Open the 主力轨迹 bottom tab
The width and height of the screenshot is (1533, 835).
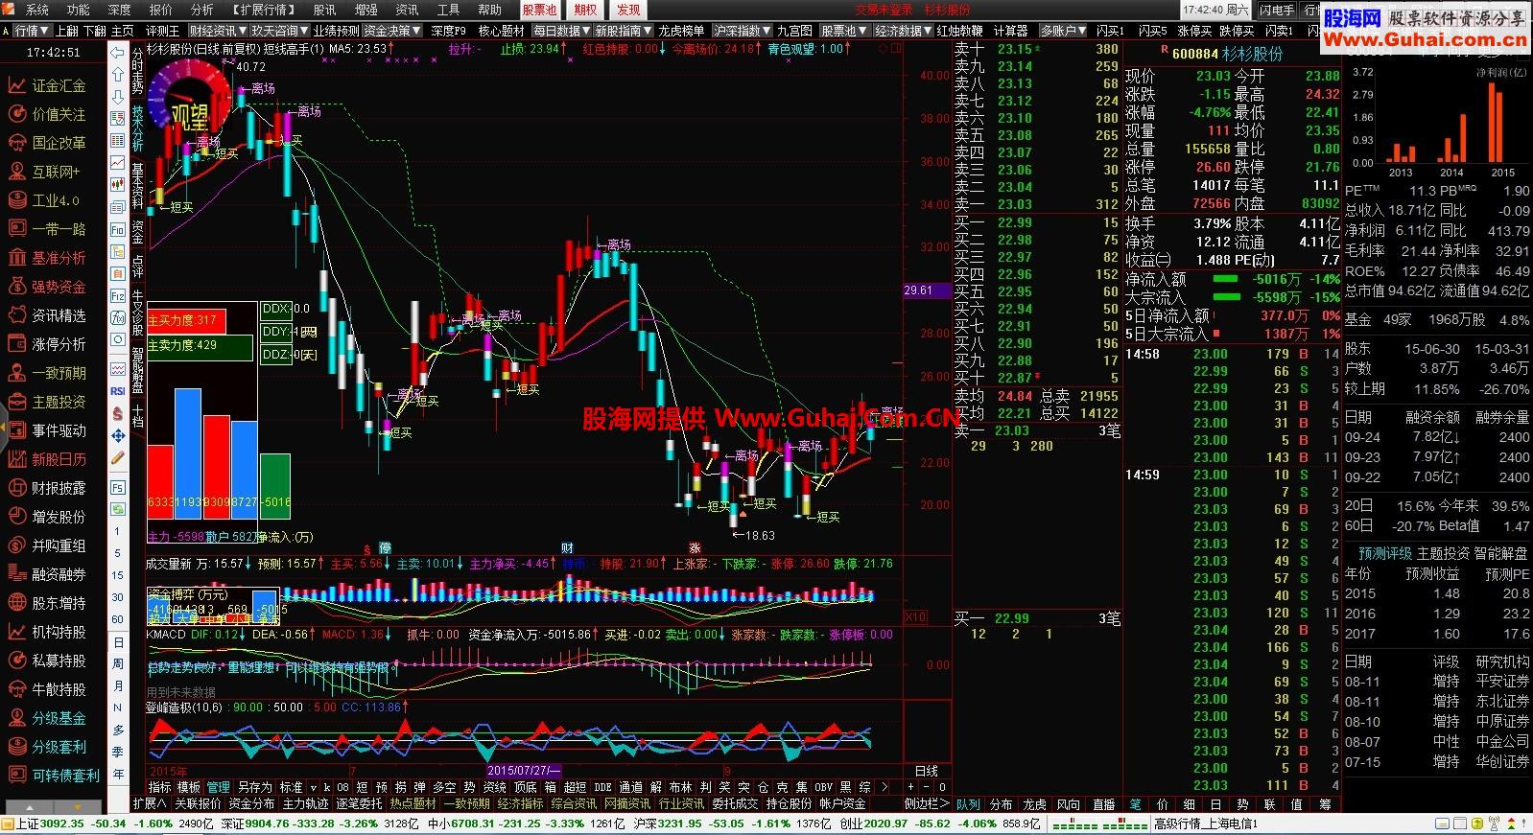coord(305,803)
